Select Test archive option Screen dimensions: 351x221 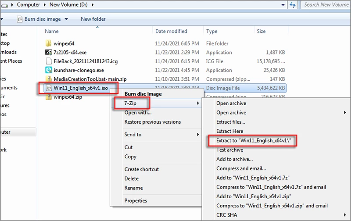point(229,150)
